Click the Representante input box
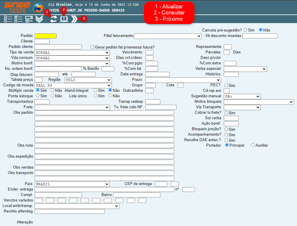This screenshot has width=297, height=226. 228,47
